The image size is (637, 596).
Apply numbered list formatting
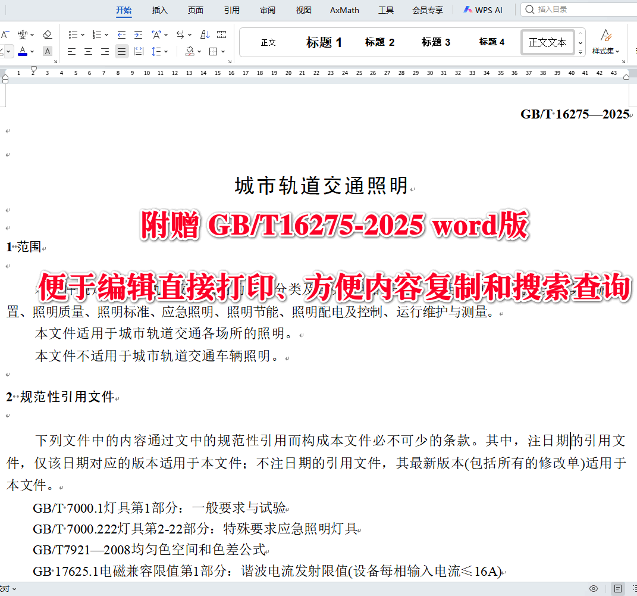pos(98,35)
